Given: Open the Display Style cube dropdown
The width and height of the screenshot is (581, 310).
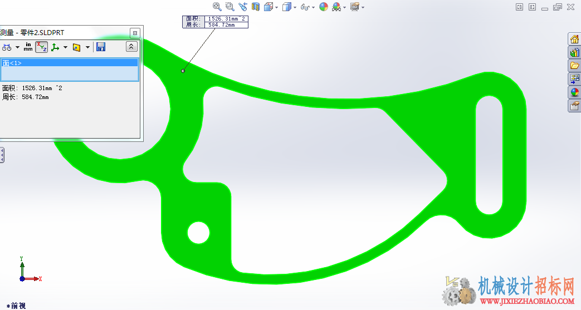Looking at the screenshot, I should tap(295, 7).
